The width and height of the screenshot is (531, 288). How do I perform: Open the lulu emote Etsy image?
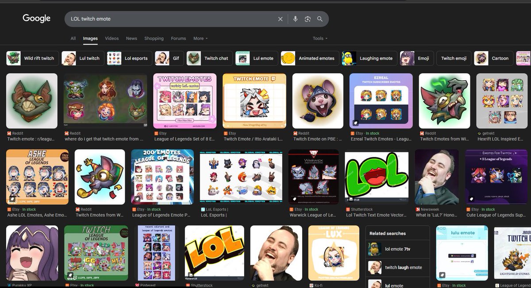coord(462,253)
